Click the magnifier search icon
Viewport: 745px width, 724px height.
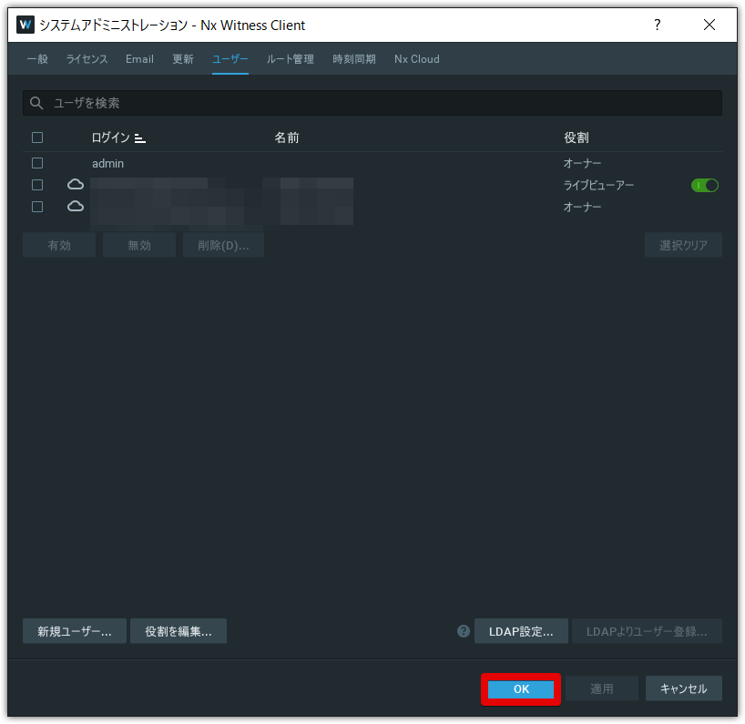click(x=36, y=103)
